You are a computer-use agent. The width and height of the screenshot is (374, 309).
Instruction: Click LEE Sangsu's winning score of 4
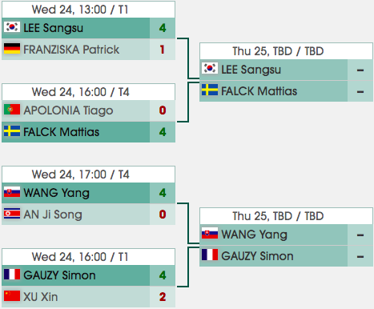tap(163, 28)
